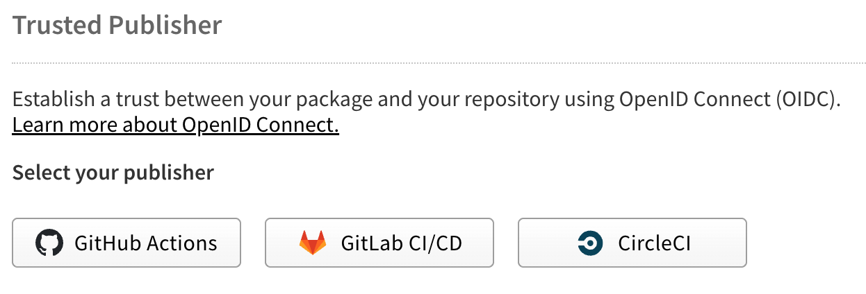Click the dotted divider below heading

tap(432, 63)
